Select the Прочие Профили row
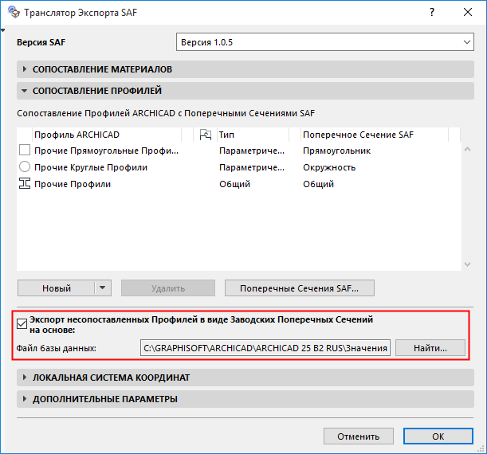 [x=238, y=184]
